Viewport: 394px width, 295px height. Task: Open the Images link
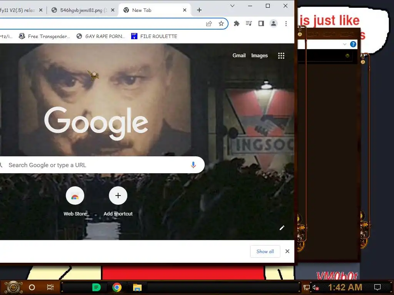259,55
